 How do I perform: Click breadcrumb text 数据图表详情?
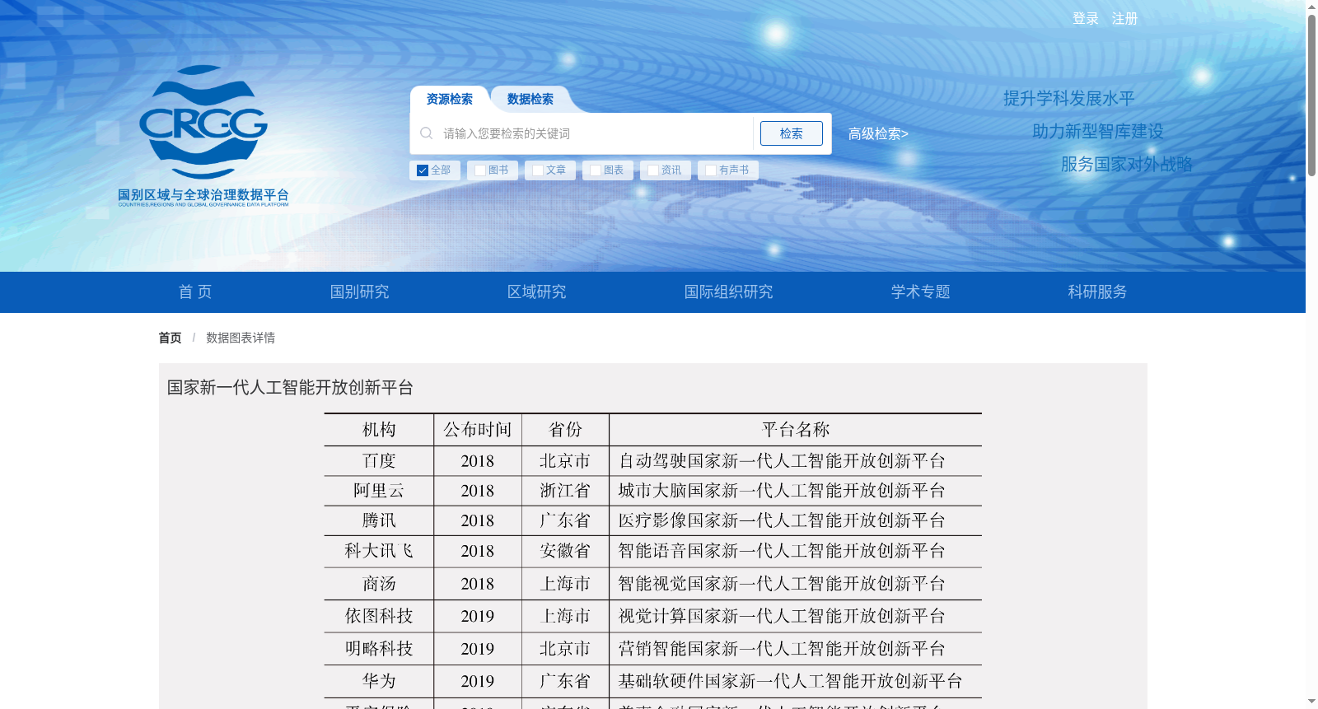pyautogui.click(x=241, y=338)
